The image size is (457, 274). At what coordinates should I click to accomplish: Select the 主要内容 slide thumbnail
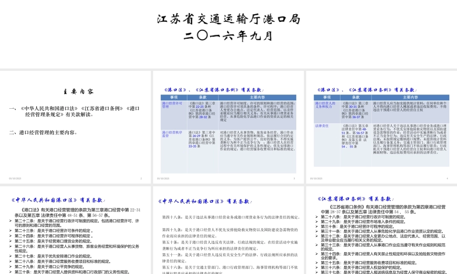[75, 127]
